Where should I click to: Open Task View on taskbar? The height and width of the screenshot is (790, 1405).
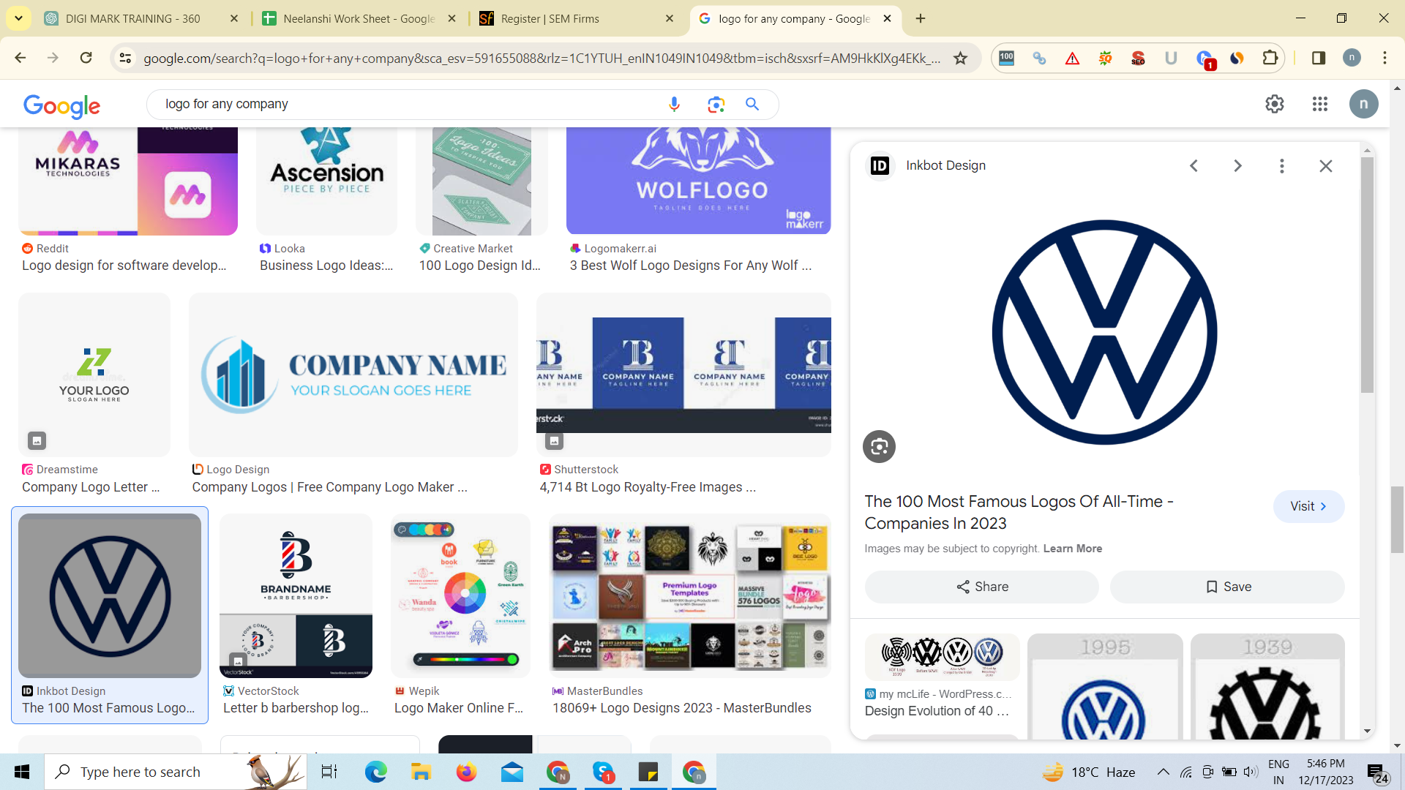(x=329, y=772)
